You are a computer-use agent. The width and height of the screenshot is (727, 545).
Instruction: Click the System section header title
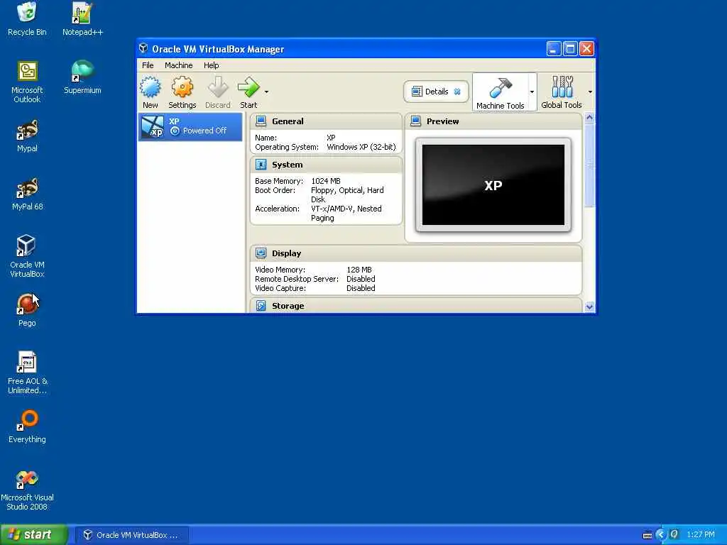point(287,165)
